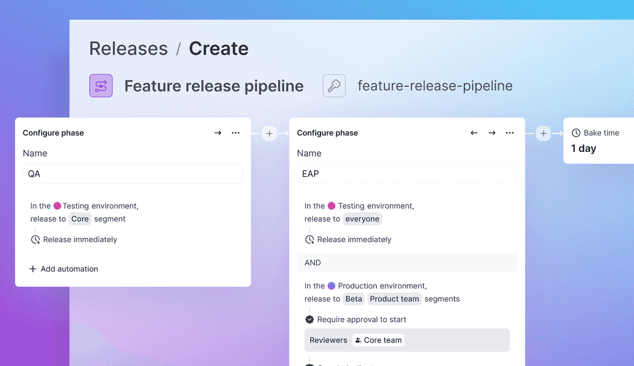Image resolution: width=634 pixels, height=366 pixels.
Task: Click the plus icon between QA and EAP phases
Action: [x=269, y=133]
